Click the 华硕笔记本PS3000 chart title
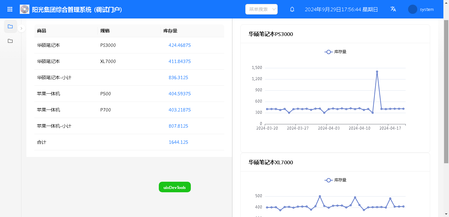This screenshot has height=217, width=449. coord(271,34)
